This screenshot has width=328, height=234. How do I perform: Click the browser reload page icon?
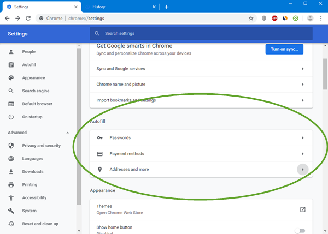[28, 18]
